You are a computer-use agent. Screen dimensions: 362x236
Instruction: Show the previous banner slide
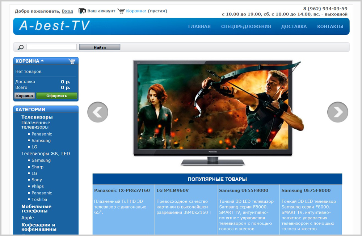pos(98,112)
